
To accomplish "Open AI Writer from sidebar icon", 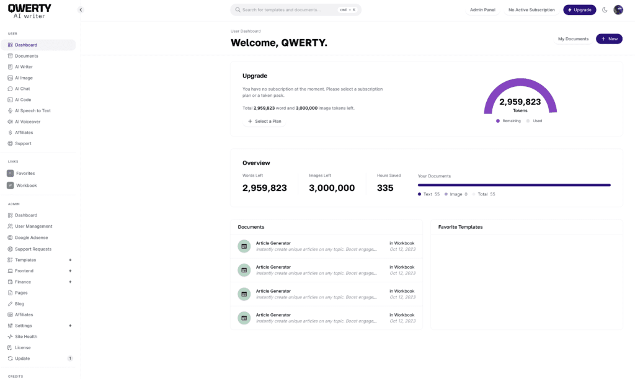I will pyautogui.click(x=10, y=67).
